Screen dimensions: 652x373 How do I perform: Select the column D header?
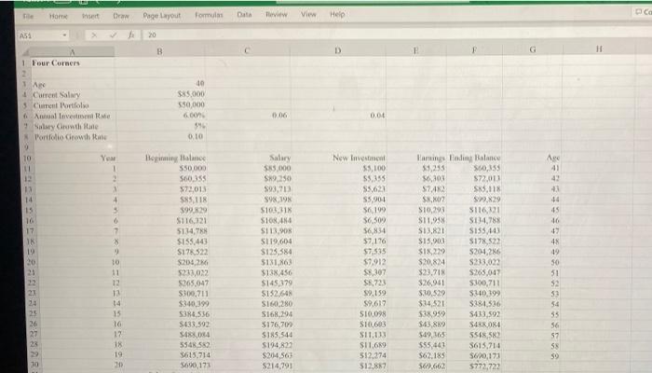point(337,50)
